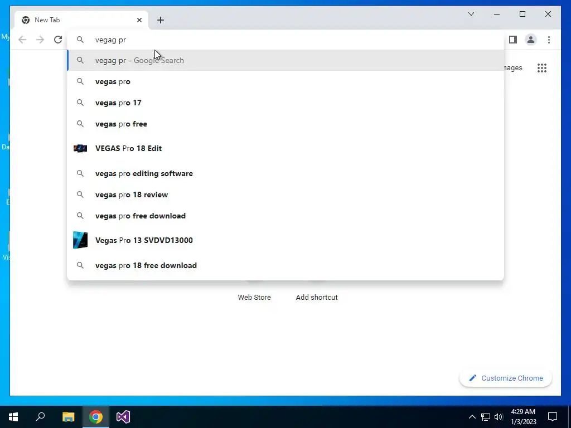Click the search icon in address bar

pyautogui.click(x=80, y=40)
